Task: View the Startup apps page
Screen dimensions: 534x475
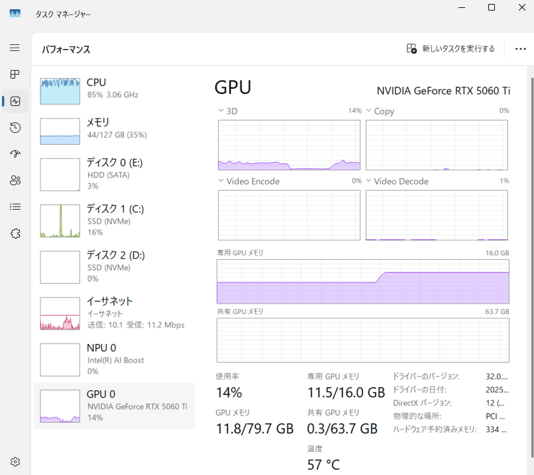Action: click(15, 153)
